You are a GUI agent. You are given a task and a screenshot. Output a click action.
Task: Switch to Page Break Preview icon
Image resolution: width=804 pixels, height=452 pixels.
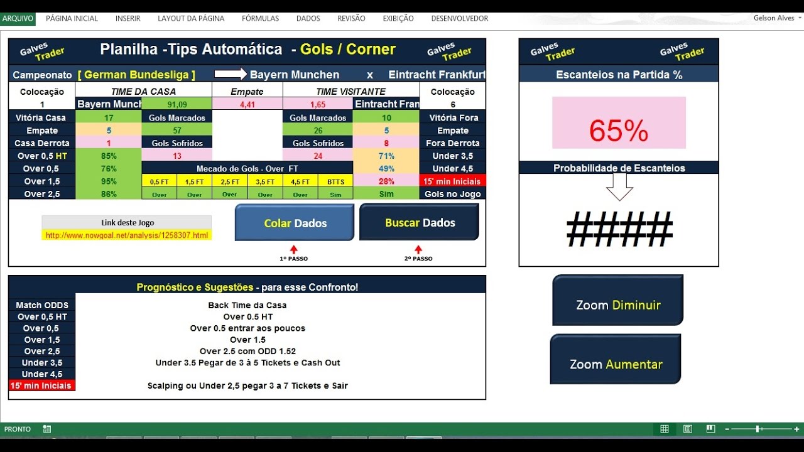pos(710,429)
